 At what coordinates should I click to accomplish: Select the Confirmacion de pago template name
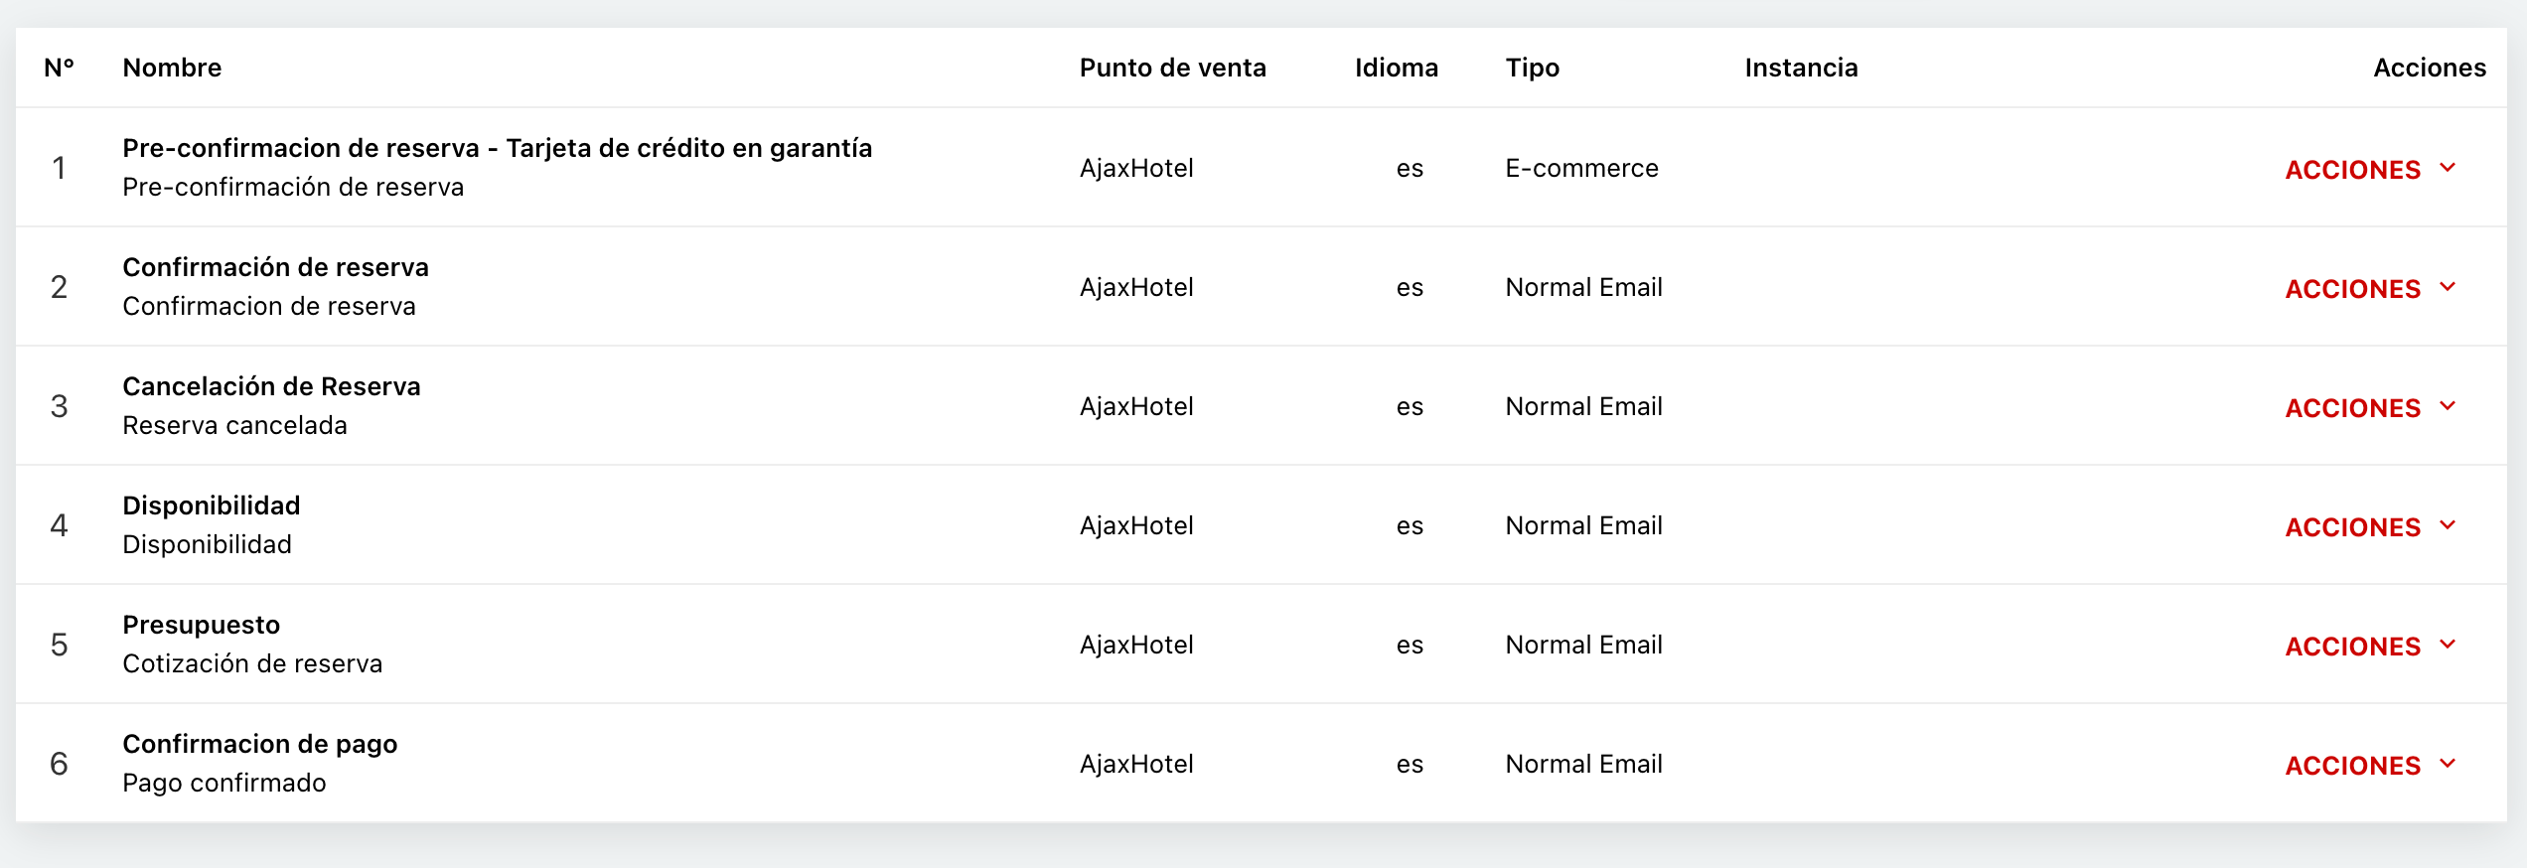click(259, 744)
